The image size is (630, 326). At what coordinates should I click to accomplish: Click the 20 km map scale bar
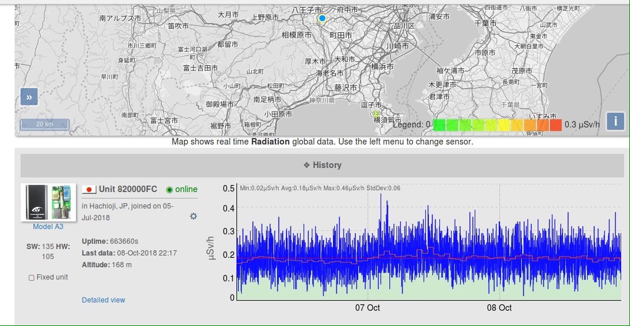pyautogui.click(x=45, y=125)
